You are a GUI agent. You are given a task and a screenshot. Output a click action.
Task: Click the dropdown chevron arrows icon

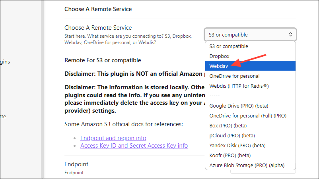point(290,35)
